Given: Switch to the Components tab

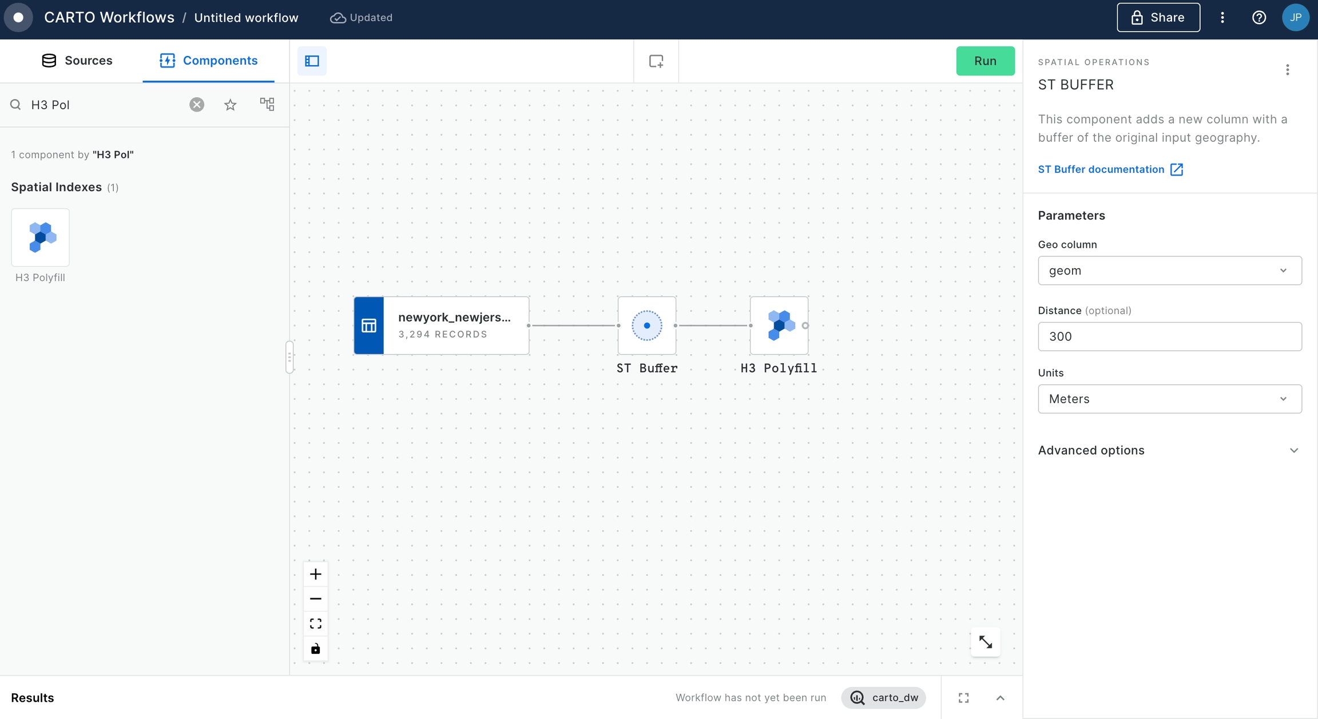Looking at the screenshot, I should (209, 61).
